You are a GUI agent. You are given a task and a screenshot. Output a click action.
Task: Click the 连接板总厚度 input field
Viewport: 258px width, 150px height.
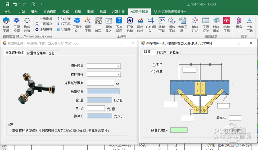[100, 83]
